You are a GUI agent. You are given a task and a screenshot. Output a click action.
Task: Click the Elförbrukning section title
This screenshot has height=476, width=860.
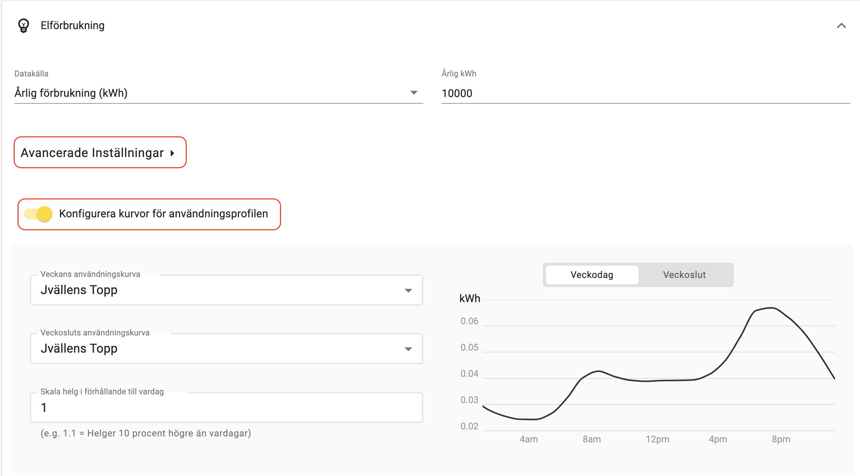click(73, 26)
